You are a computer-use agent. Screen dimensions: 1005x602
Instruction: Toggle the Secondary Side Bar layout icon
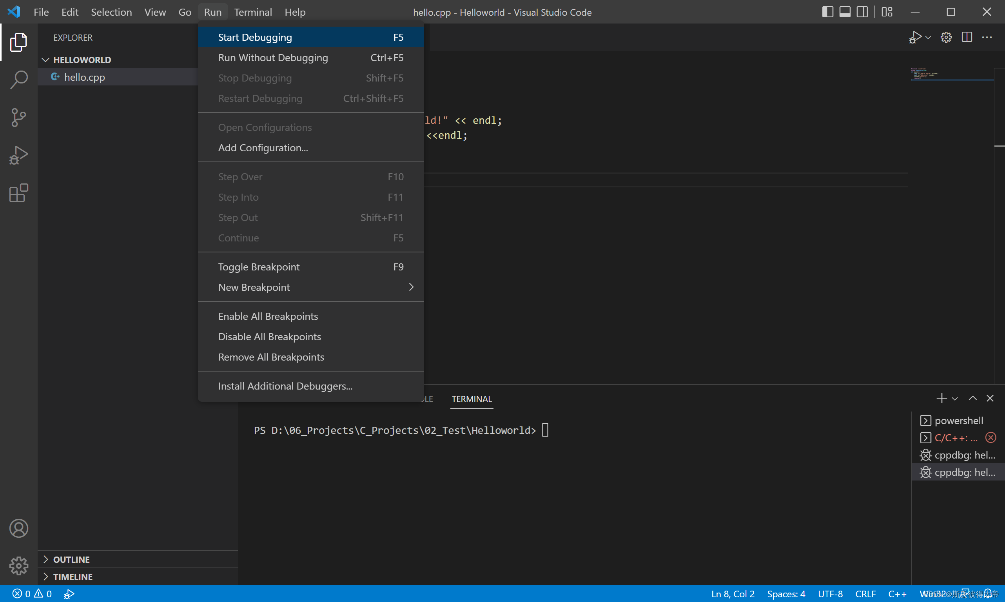[x=862, y=12]
